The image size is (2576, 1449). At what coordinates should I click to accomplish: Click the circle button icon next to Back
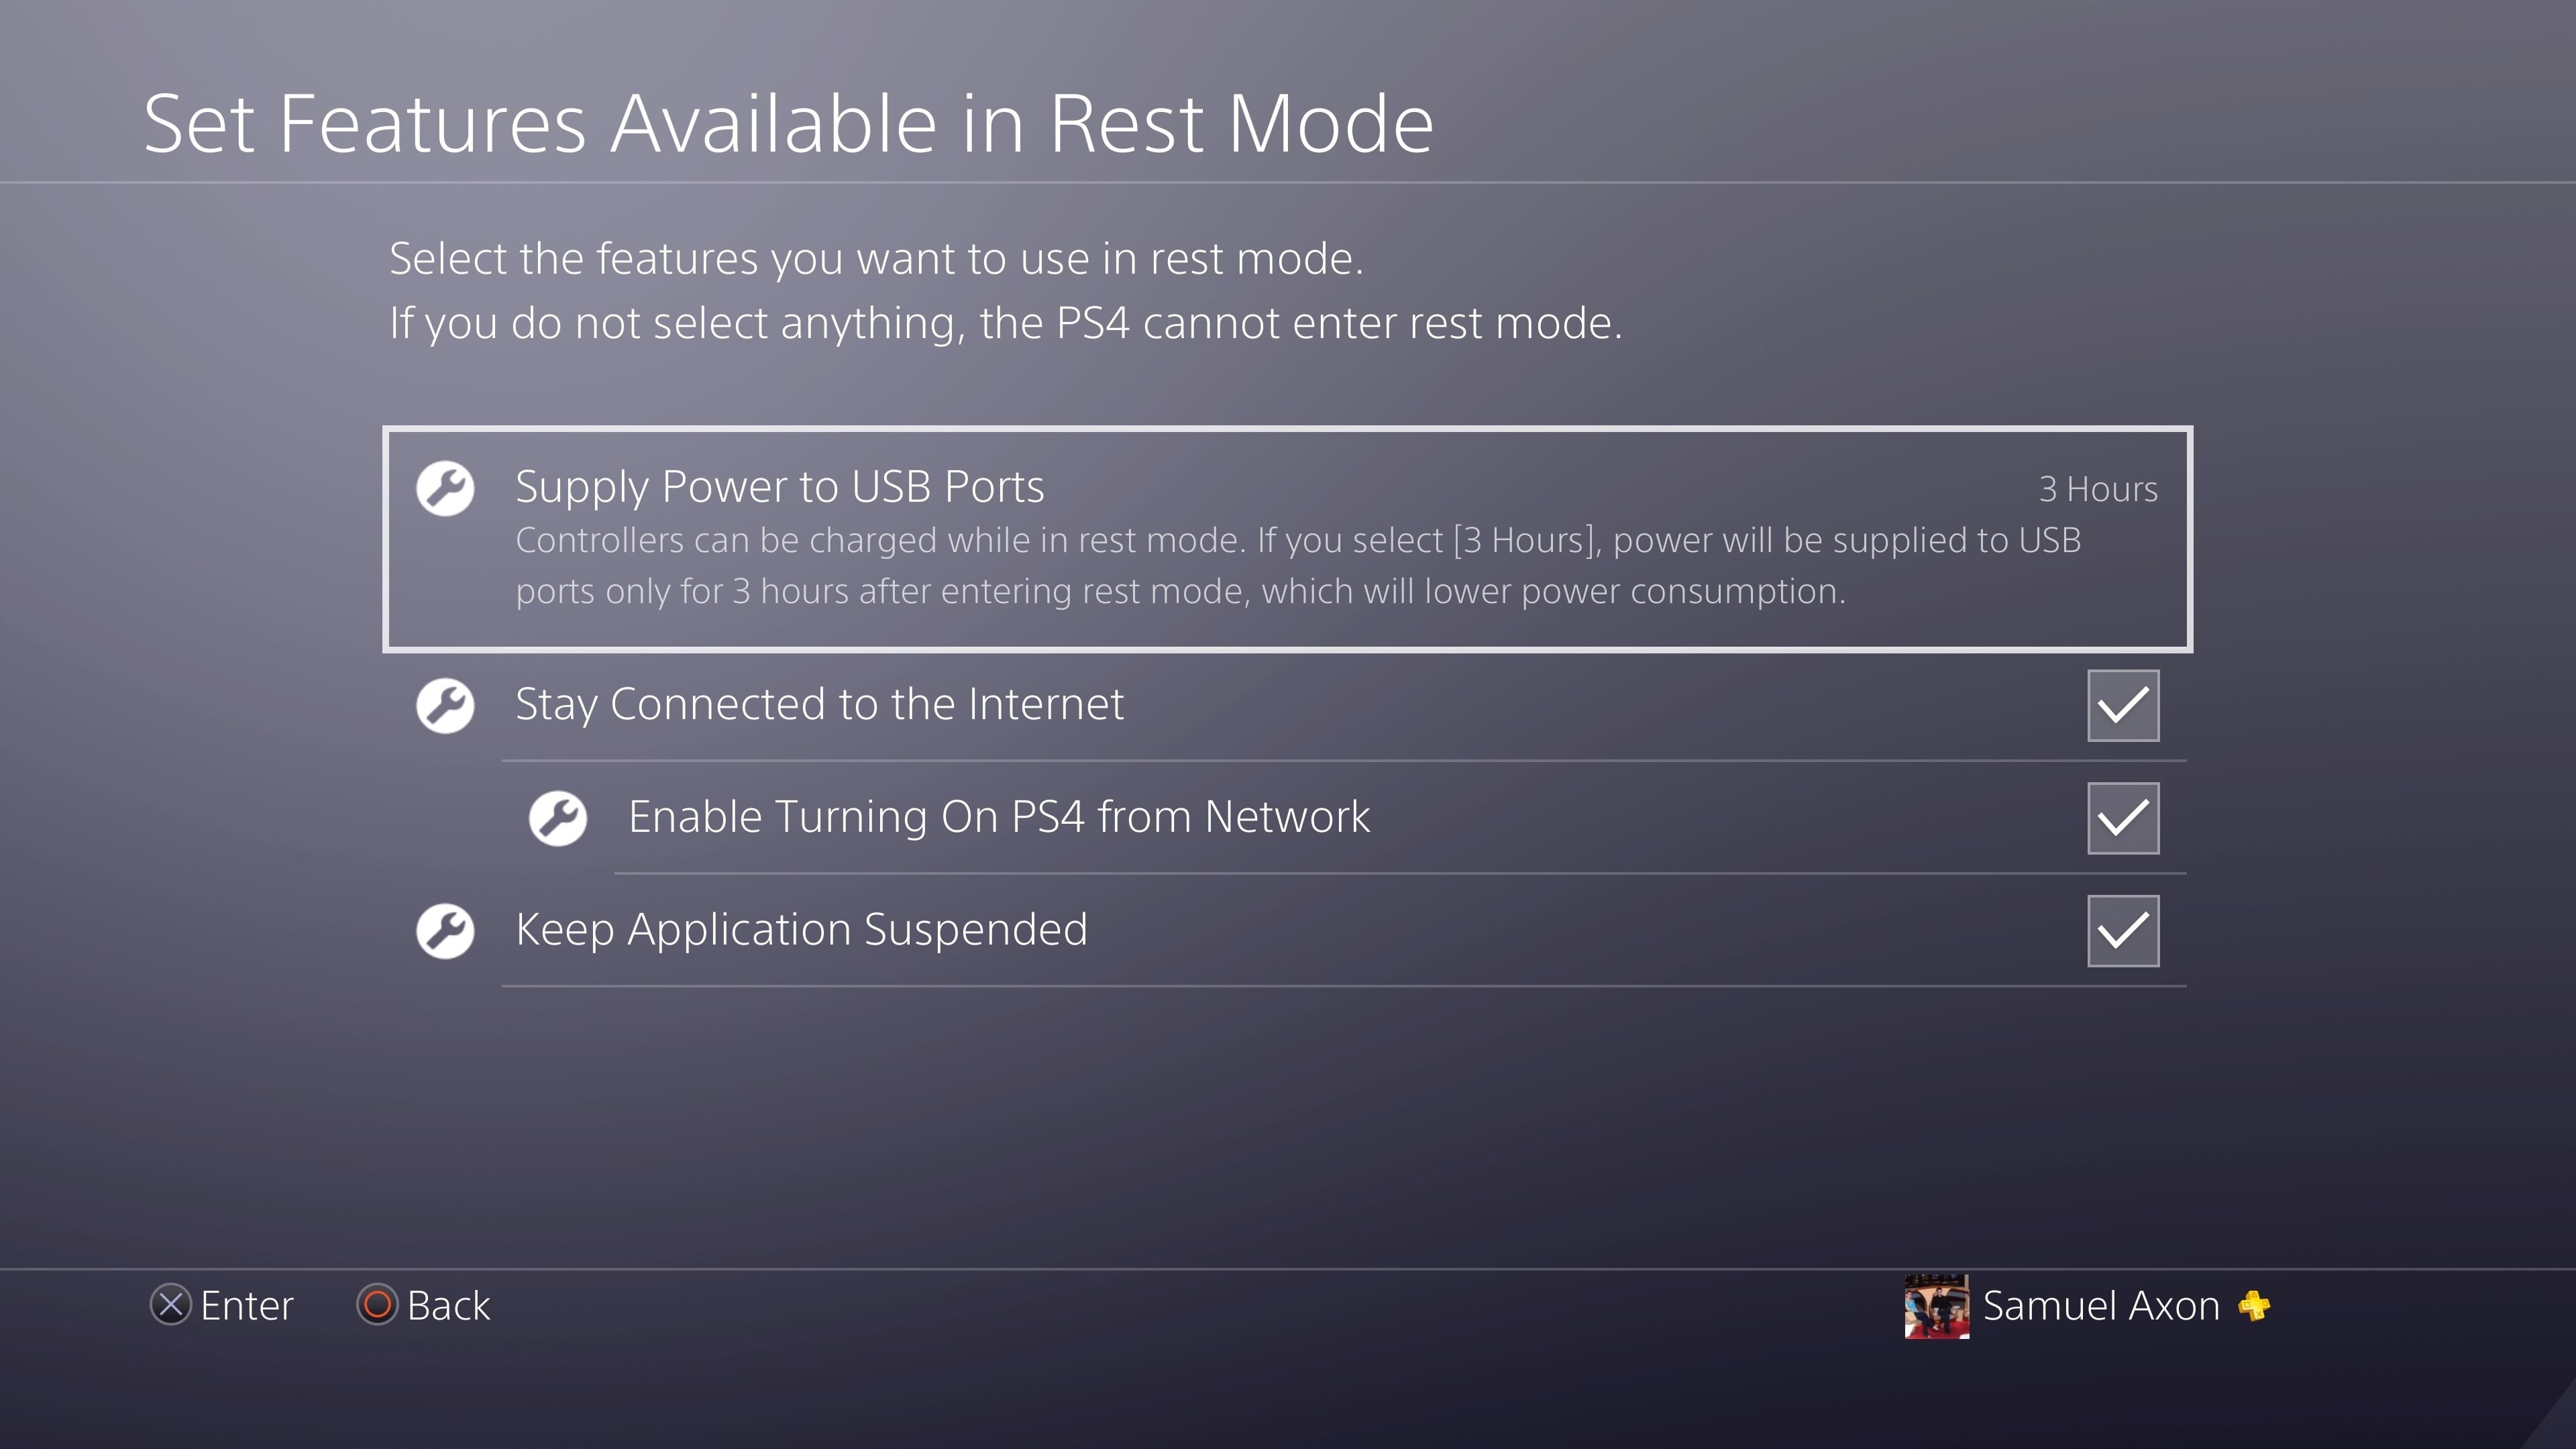377,1305
